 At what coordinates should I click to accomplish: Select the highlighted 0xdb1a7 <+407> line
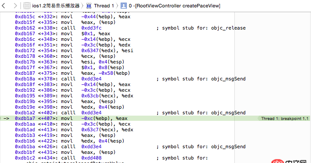(155, 119)
